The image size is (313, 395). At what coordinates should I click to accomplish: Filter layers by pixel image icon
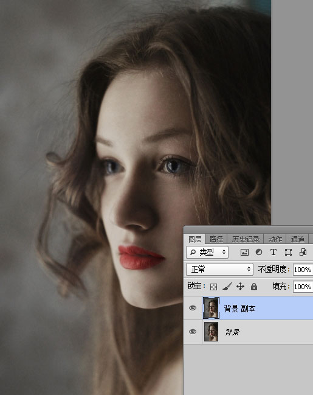(x=244, y=252)
